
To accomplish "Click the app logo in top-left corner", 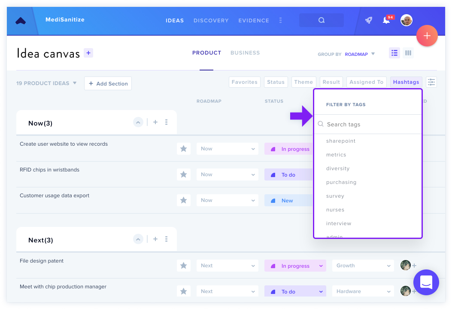I will [x=21, y=21].
